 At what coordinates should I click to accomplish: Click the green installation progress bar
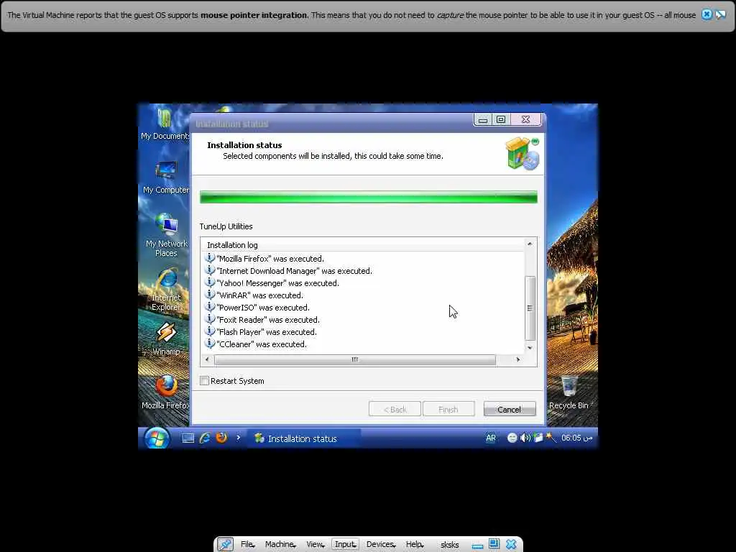(369, 197)
